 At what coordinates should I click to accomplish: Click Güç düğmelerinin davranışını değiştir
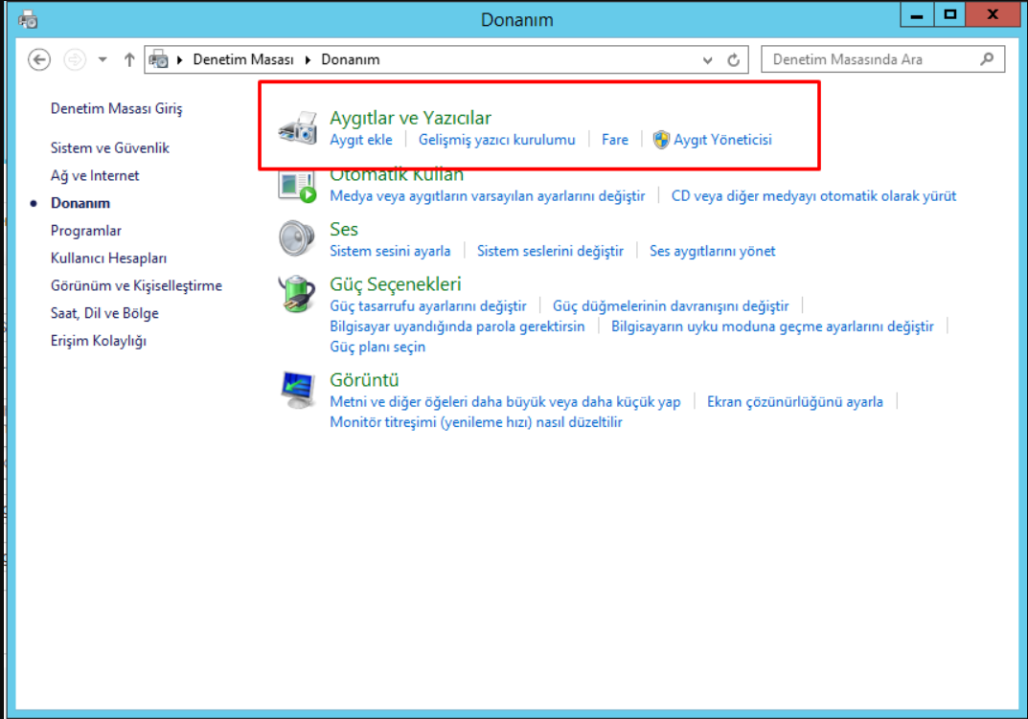click(671, 306)
